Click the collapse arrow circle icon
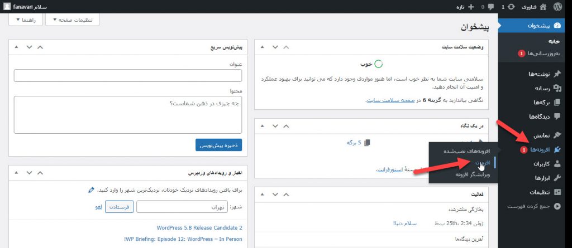This screenshot has height=248, width=572. (557, 206)
